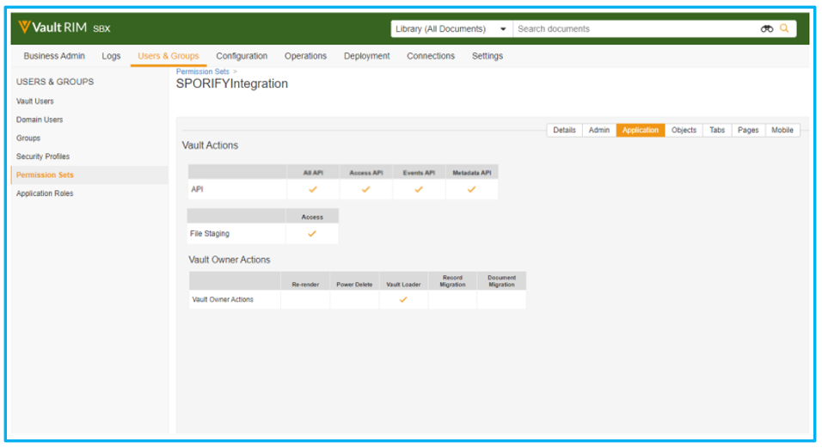
Task: Click the orange magnifier search icon
Action: (x=784, y=28)
